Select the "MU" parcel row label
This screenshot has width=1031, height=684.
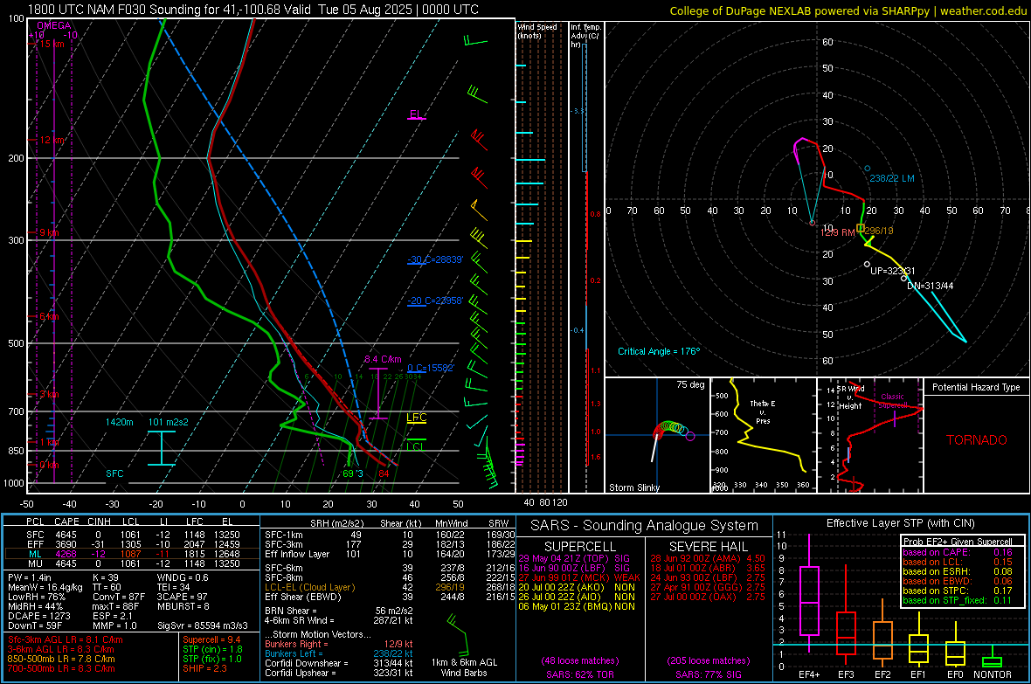pyautogui.click(x=35, y=563)
